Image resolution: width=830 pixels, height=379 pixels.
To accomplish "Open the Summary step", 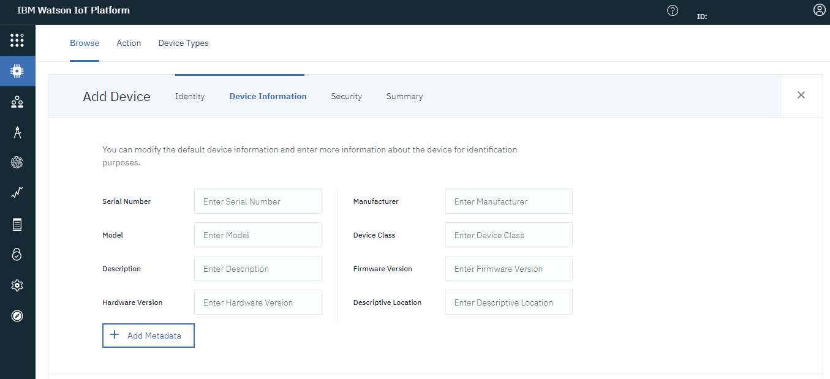I will 404,96.
